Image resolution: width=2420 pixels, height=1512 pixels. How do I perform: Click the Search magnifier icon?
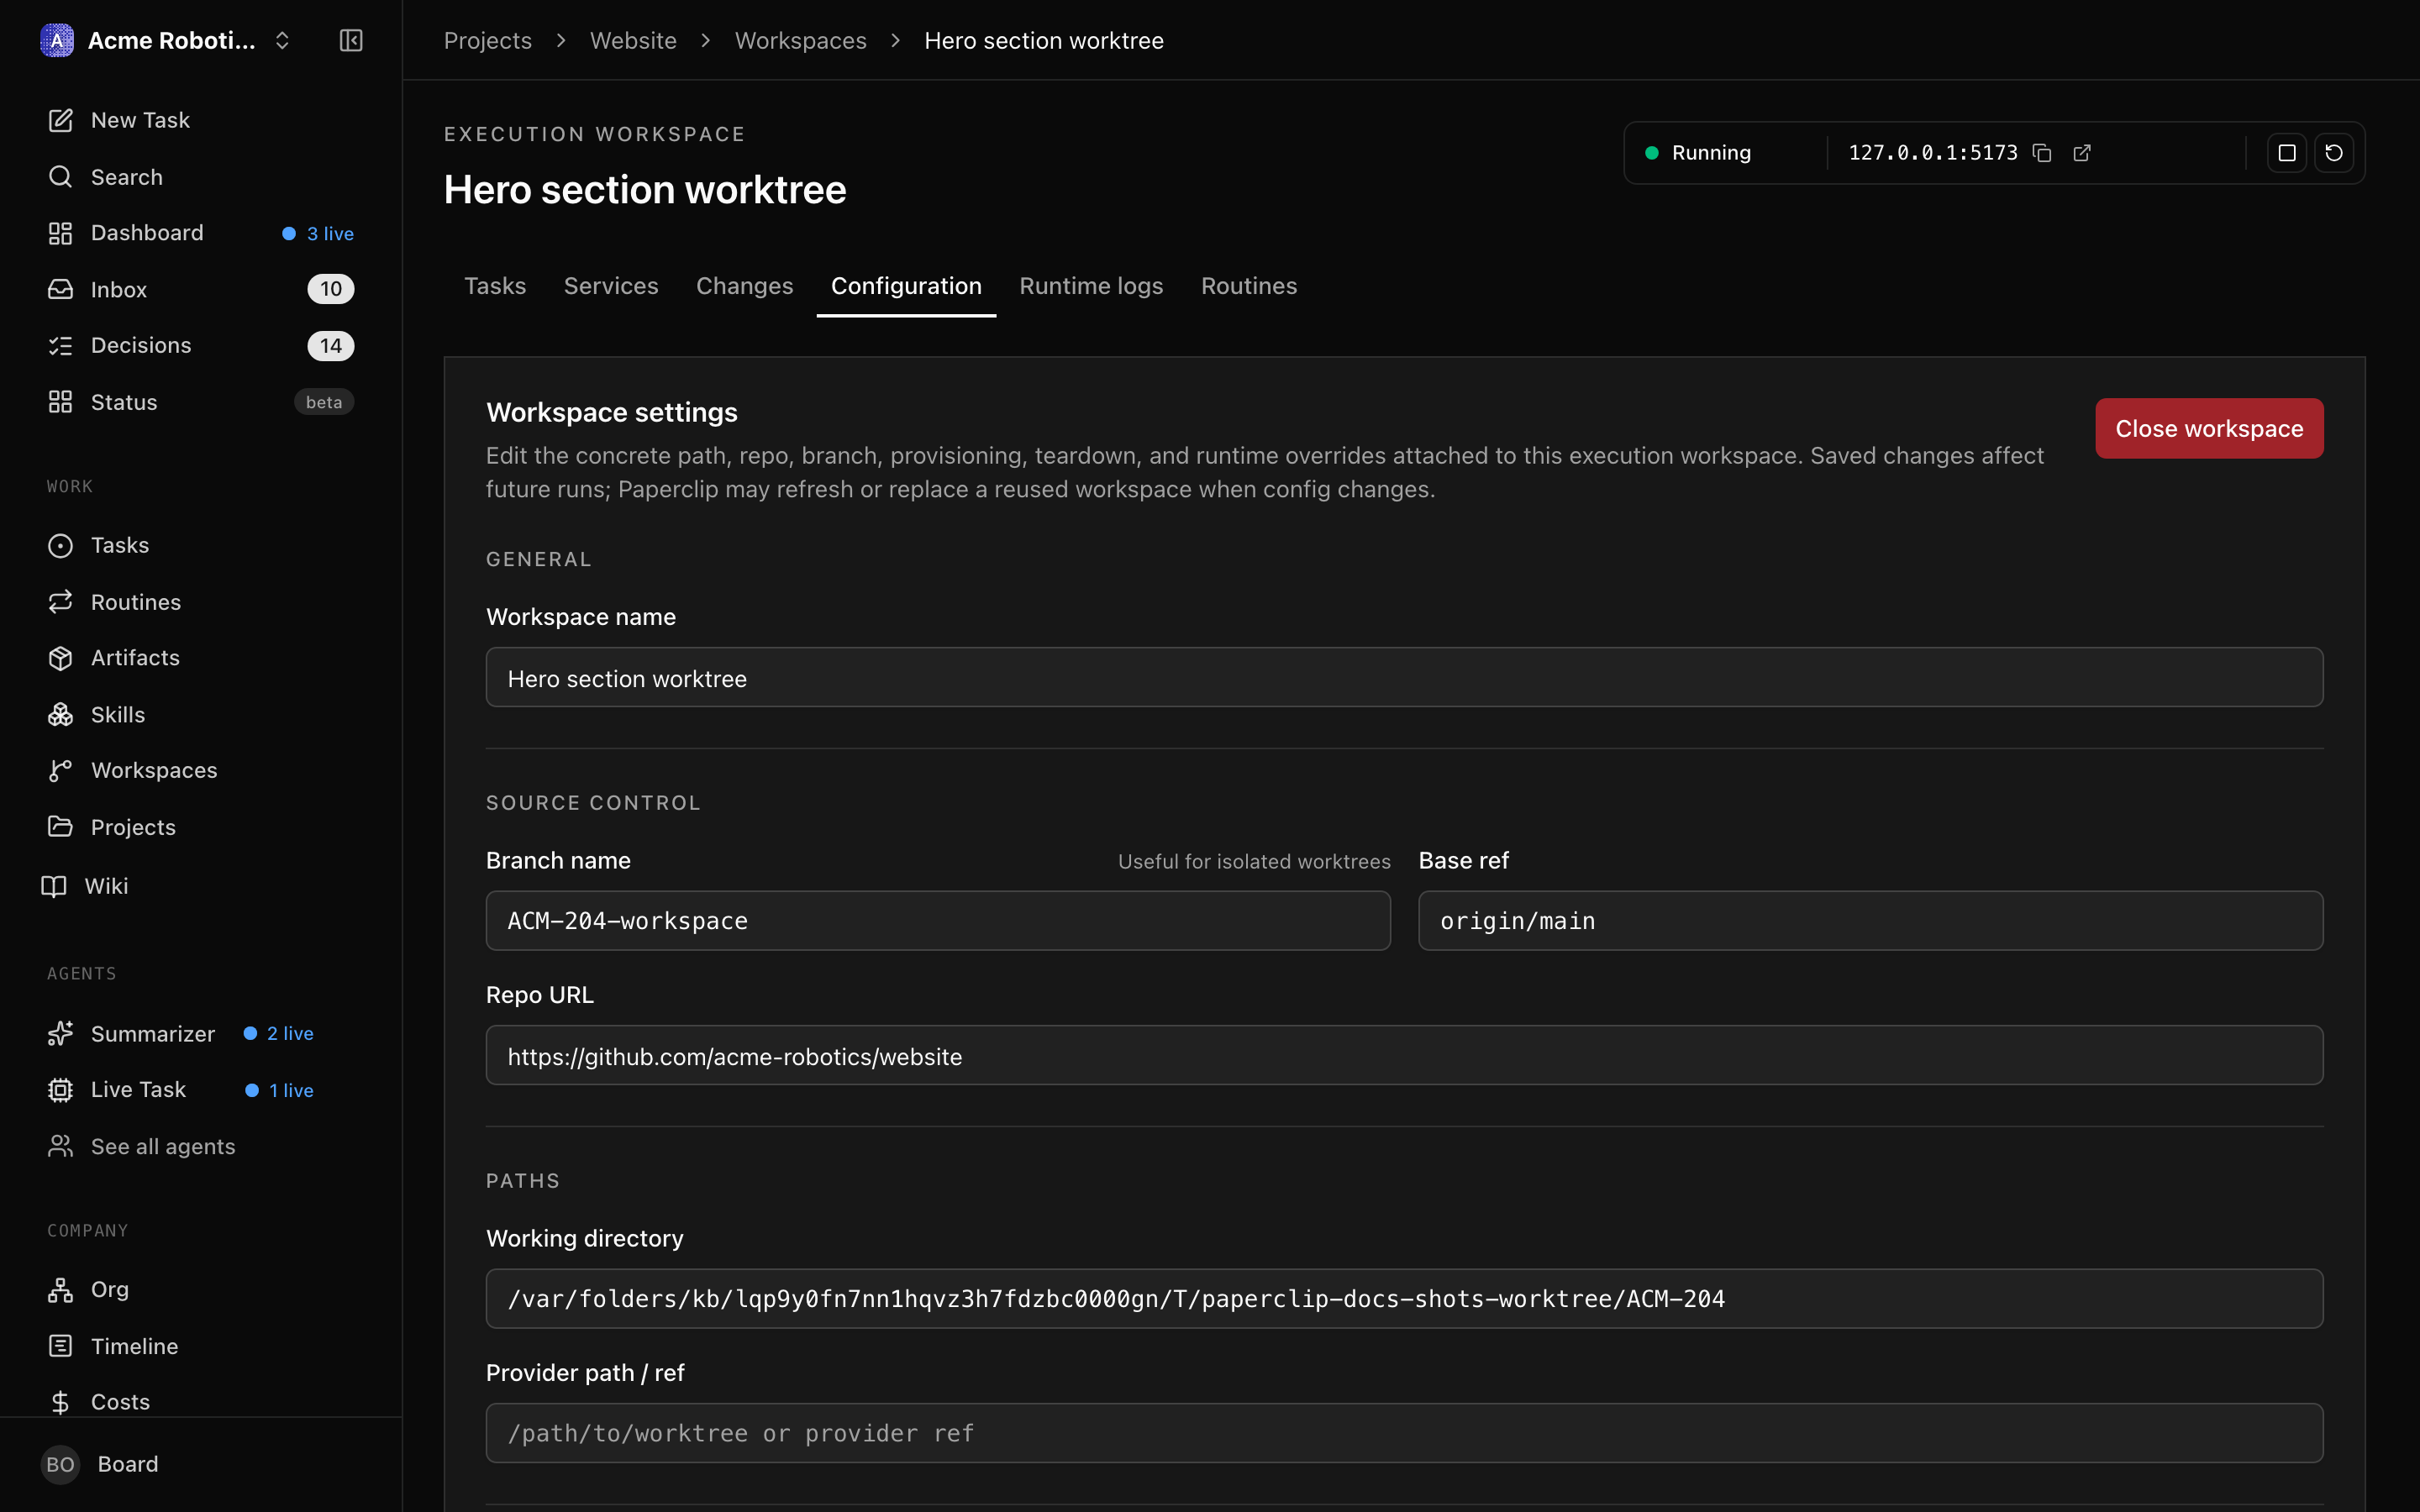60,177
